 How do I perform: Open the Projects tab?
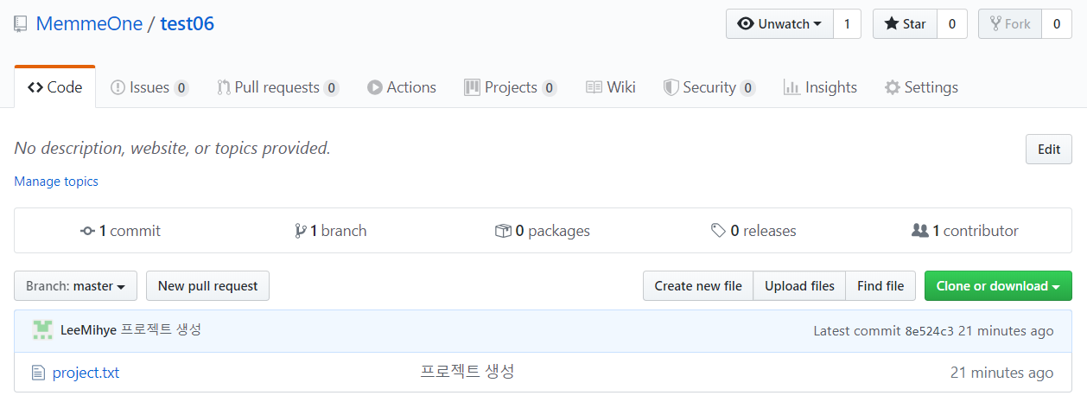click(x=510, y=87)
